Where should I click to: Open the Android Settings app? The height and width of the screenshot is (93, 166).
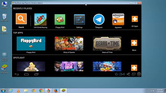click(x=79, y=20)
